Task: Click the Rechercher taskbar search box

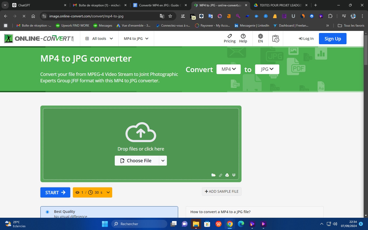Action: 139,224
